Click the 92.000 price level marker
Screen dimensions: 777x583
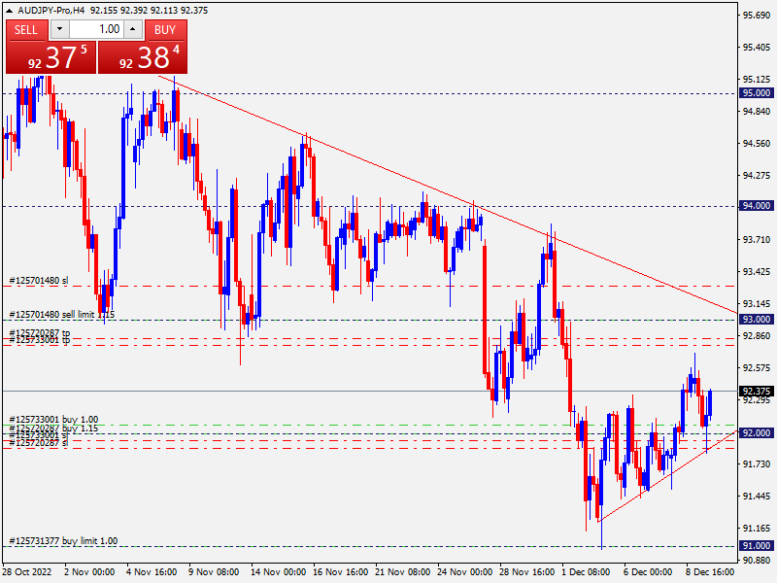(x=756, y=432)
